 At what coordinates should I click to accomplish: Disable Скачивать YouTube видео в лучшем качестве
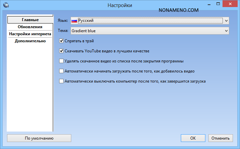pos(61,51)
